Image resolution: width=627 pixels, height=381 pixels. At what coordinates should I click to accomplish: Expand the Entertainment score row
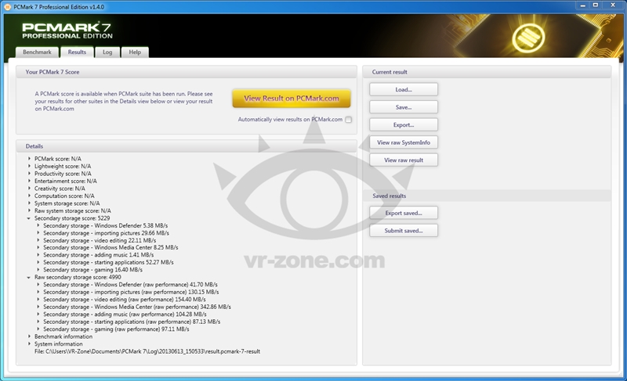(x=29, y=181)
